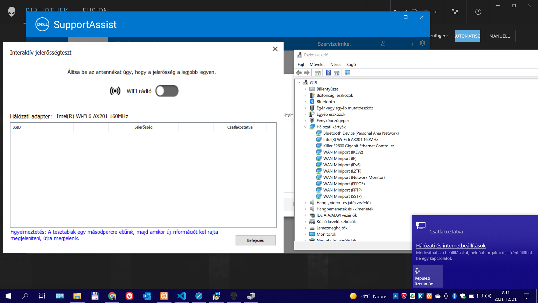Open File Explorer from the taskbar
Image resolution: width=538 pixels, height=303 pixels.
click(77, 296)
